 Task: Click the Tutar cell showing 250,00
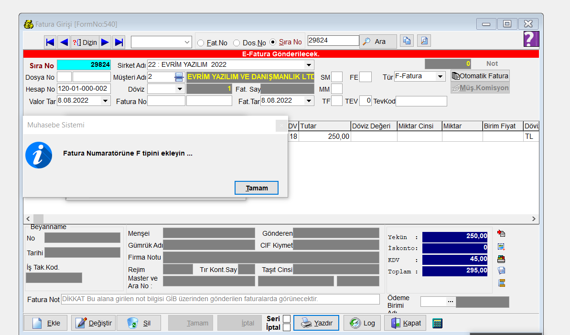[324, 136]
